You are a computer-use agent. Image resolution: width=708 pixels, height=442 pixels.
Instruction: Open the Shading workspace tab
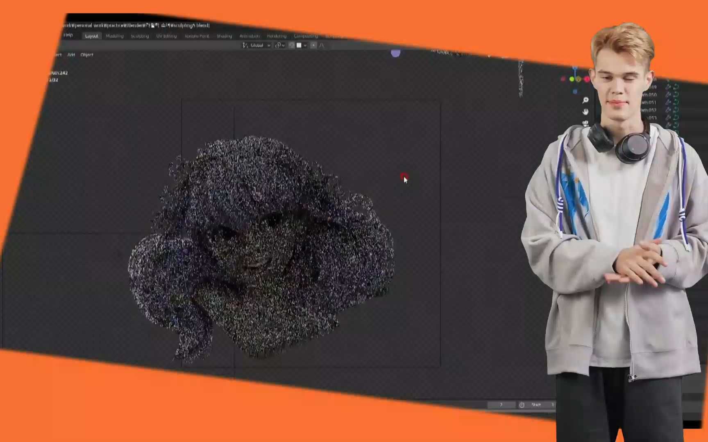pyautogui.click(x=224, y=36)
